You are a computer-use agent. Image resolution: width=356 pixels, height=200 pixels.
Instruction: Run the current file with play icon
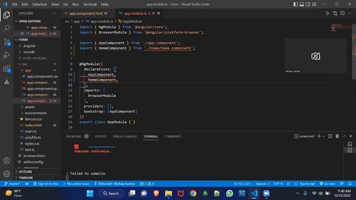[328, 13]
